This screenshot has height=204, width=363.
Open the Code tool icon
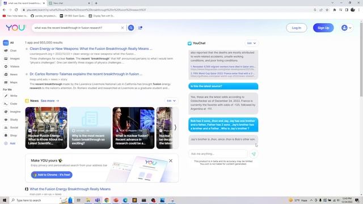tap(6, 104)
